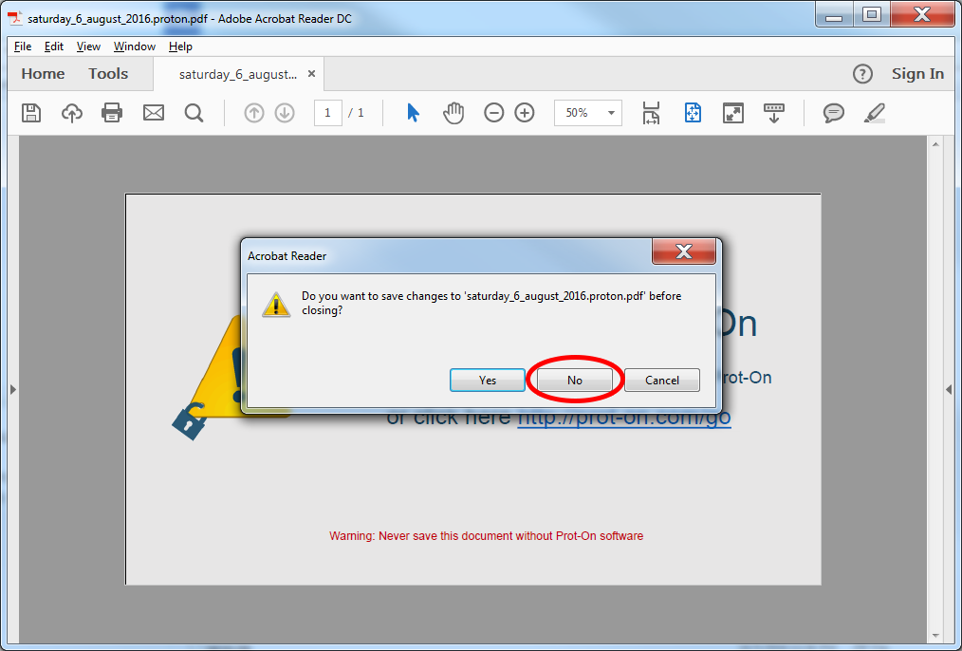This screenshot has width=962, height=651.
Task: Select the saturday_6_august document tab
Action: tap(239, 74)
